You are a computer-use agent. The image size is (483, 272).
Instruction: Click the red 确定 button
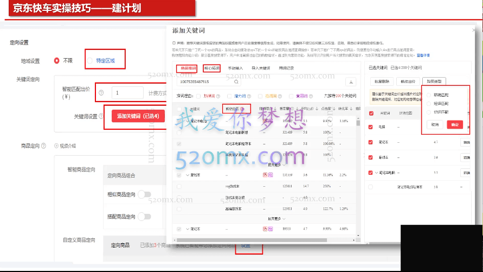[455, 124]
